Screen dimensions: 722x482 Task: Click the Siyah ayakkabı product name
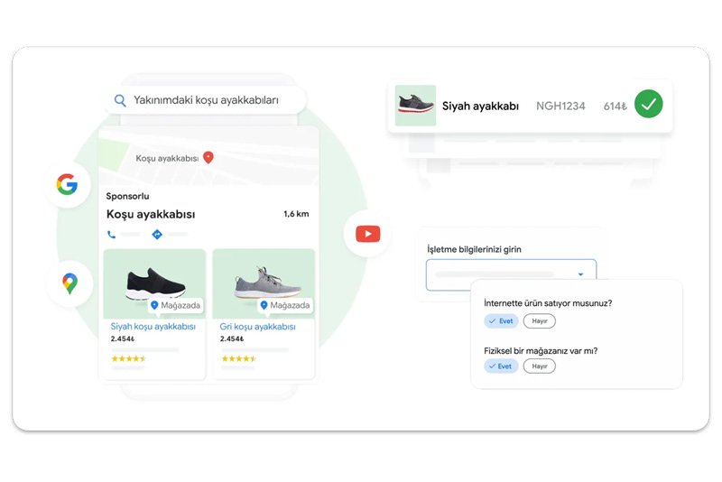(480, 106)
